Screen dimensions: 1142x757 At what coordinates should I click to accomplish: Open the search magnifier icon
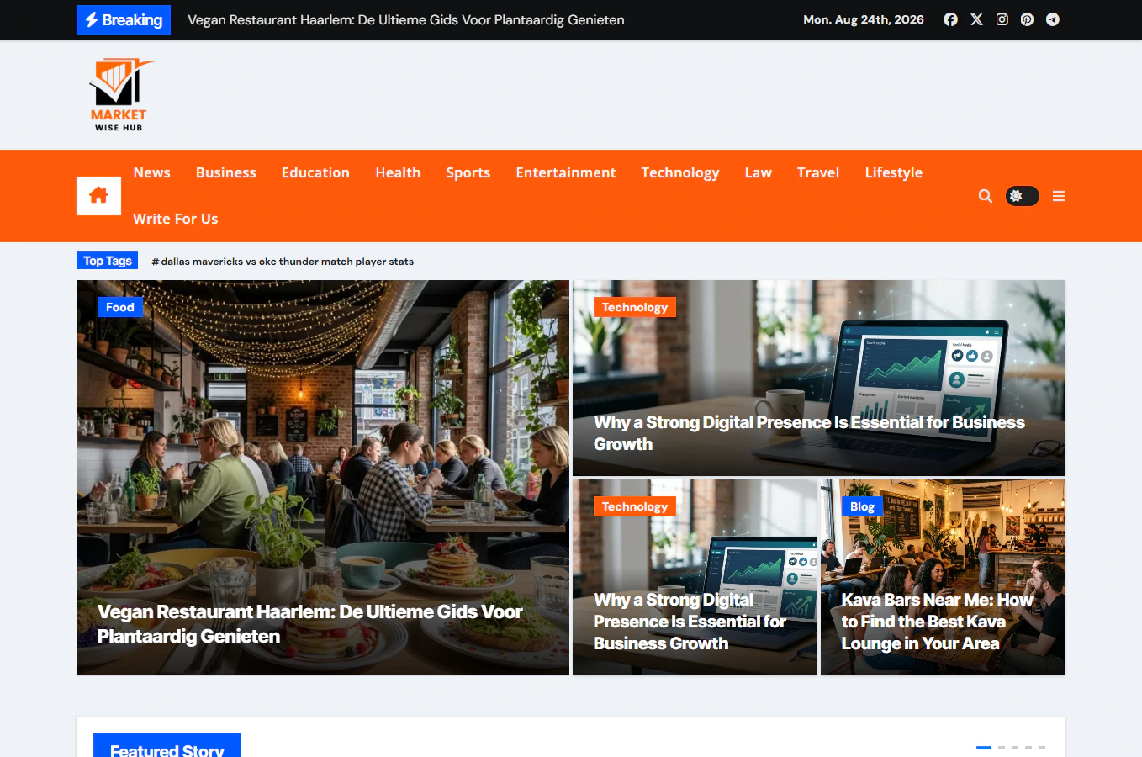[986, 196]
